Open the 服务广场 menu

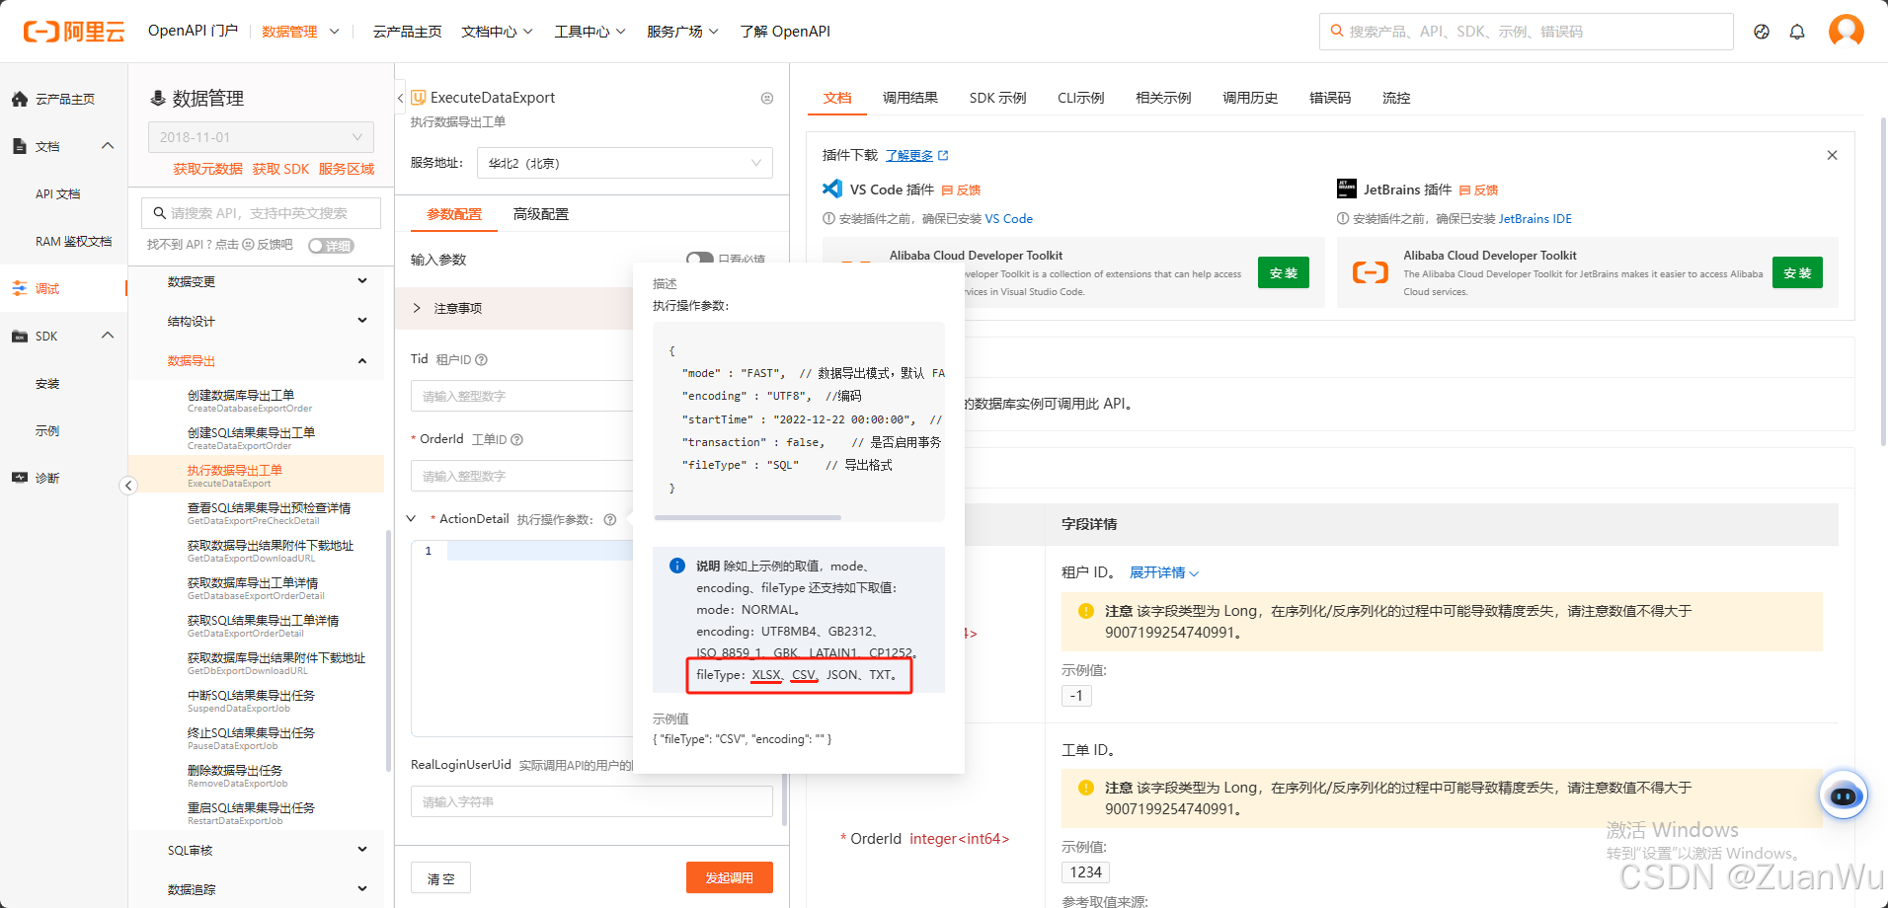tap(682, 32)
